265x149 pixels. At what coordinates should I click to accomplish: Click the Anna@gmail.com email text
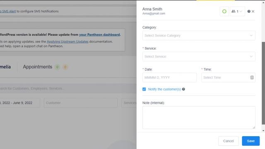tap(154, 14)
